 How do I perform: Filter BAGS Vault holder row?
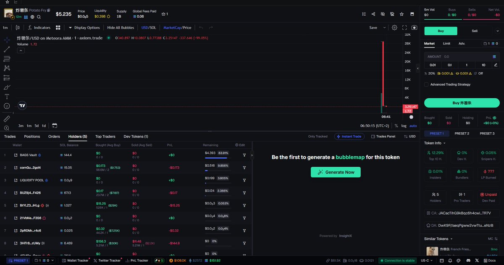244,155
